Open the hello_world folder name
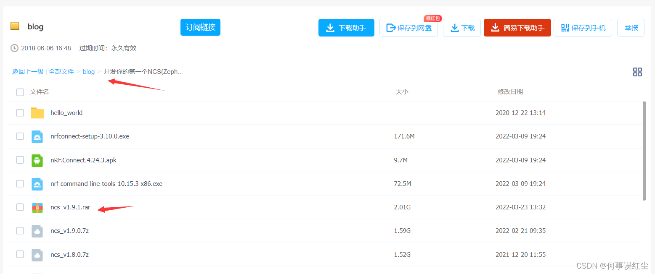655x274 pixels. pos(66,113)
